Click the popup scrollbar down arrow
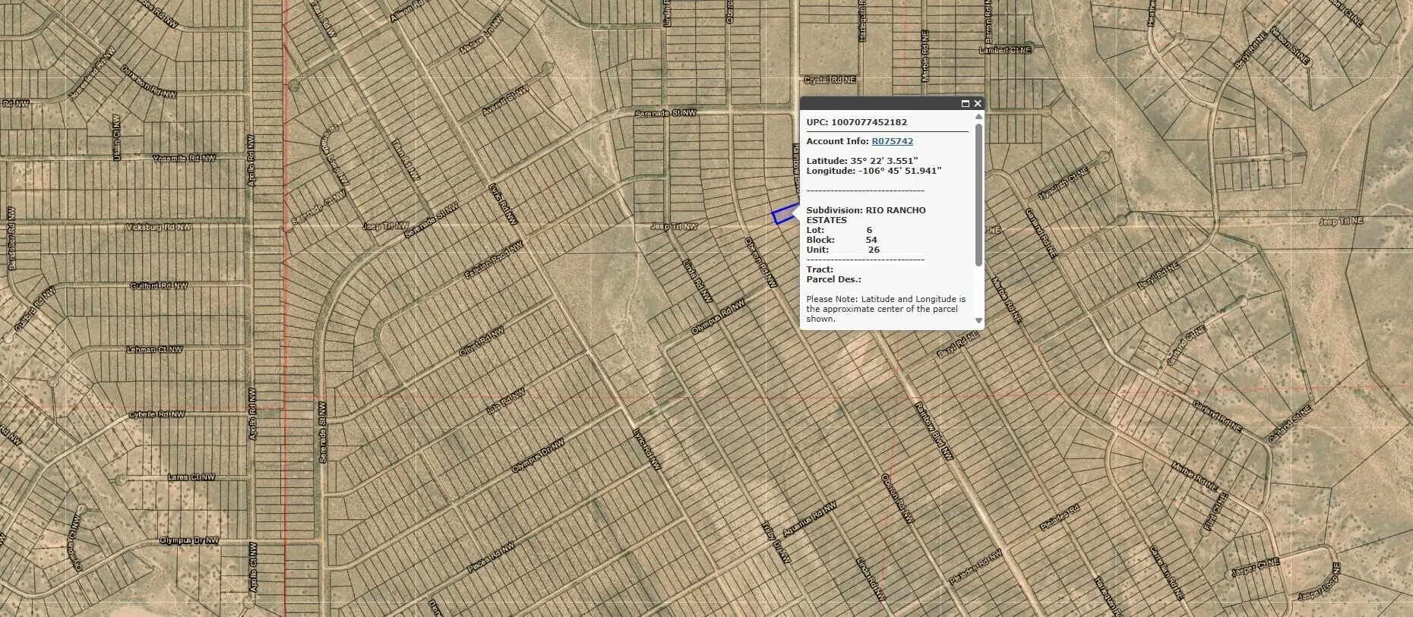 point(978,321)
